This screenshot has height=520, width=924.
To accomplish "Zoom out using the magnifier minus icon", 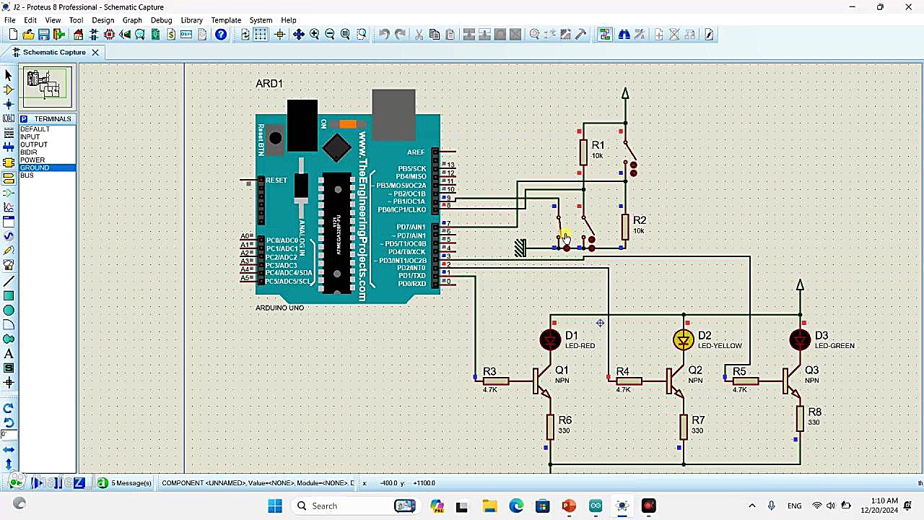I will point(330,35).
